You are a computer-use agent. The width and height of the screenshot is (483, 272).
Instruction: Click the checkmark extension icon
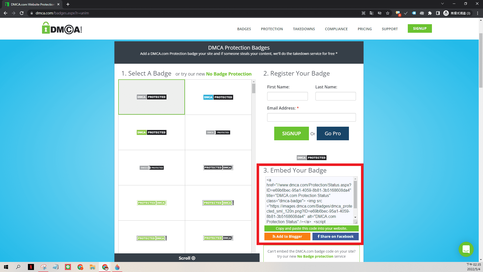pos(406,13)
